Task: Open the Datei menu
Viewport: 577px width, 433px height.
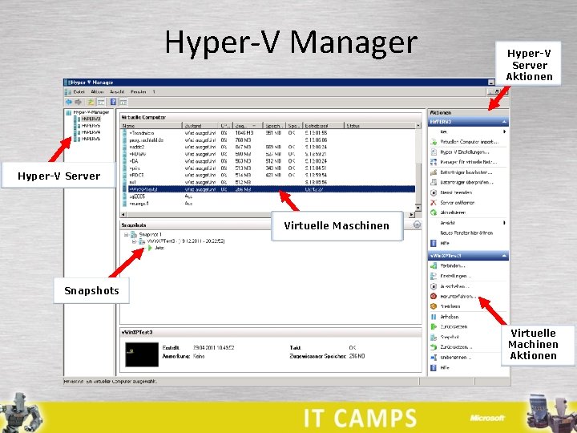Action: [x=79, y=92]
